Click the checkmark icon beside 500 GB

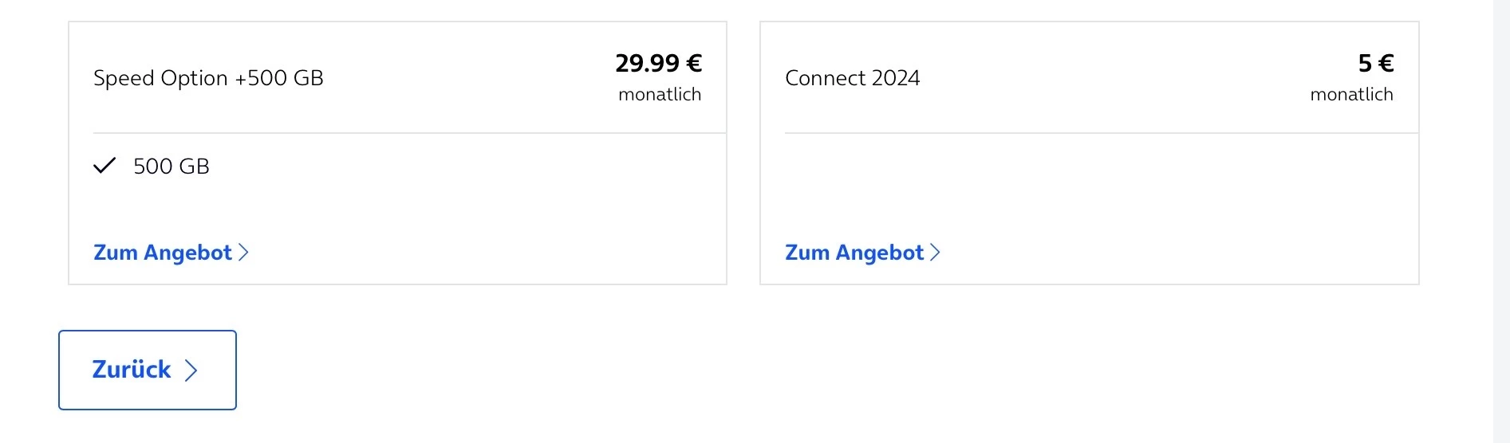point(104,166)
